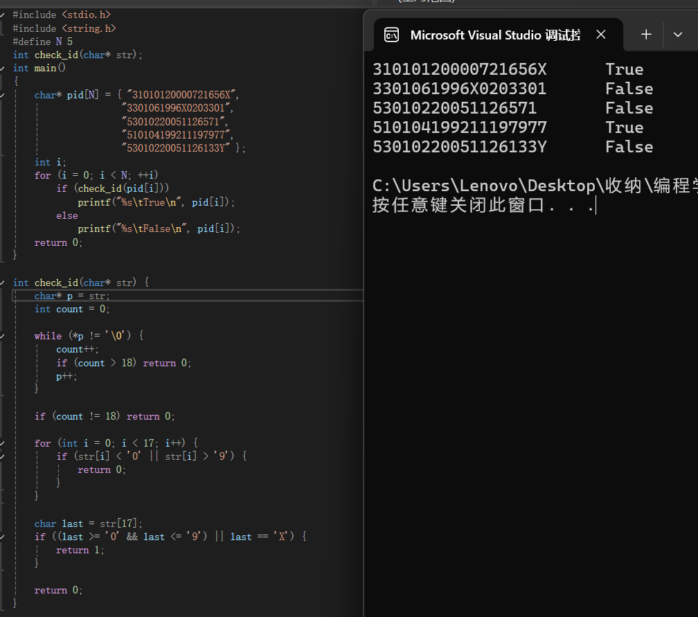The width and height of the screenshot is (698, 617).
Task: Click the printf True statement line
Action: pos(156,202)
